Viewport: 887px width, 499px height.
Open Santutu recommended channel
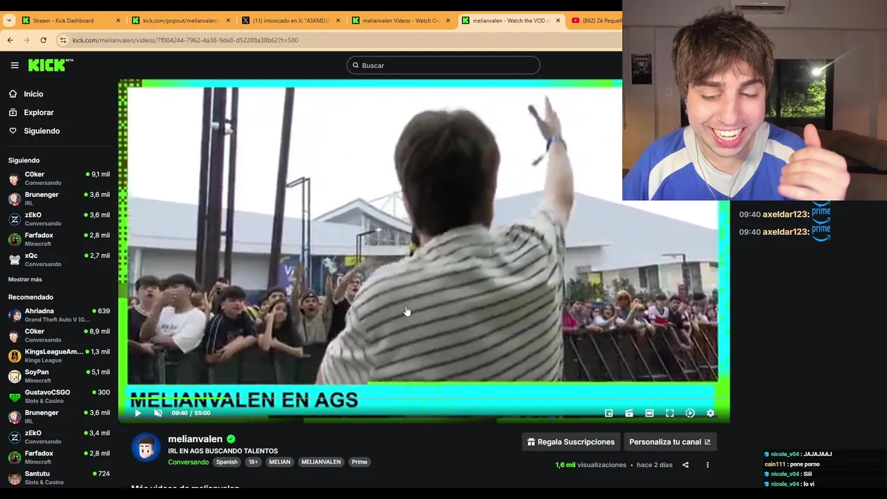coord(59,478)
